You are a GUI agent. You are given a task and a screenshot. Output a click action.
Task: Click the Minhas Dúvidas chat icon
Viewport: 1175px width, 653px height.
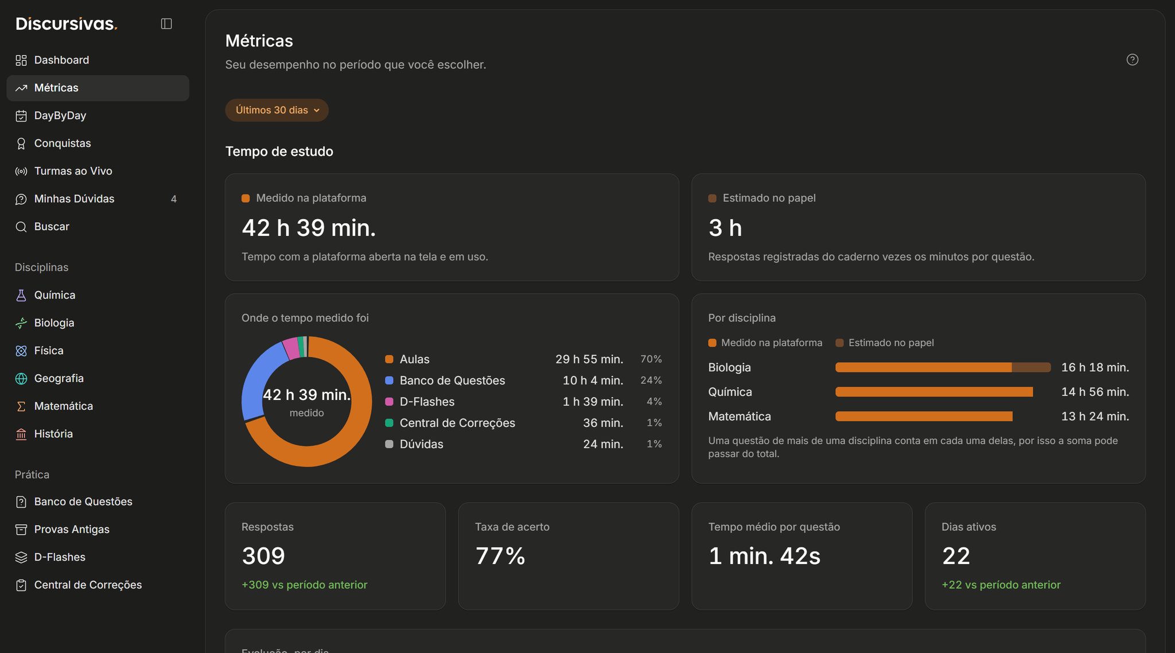coord(21,199)
